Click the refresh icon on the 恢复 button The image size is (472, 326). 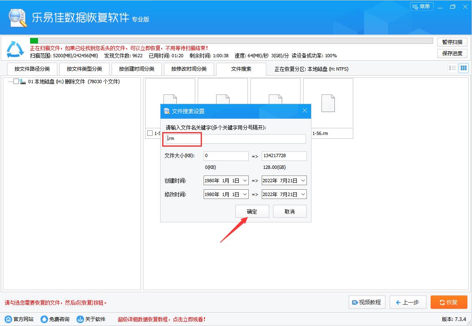click(441, 302)
